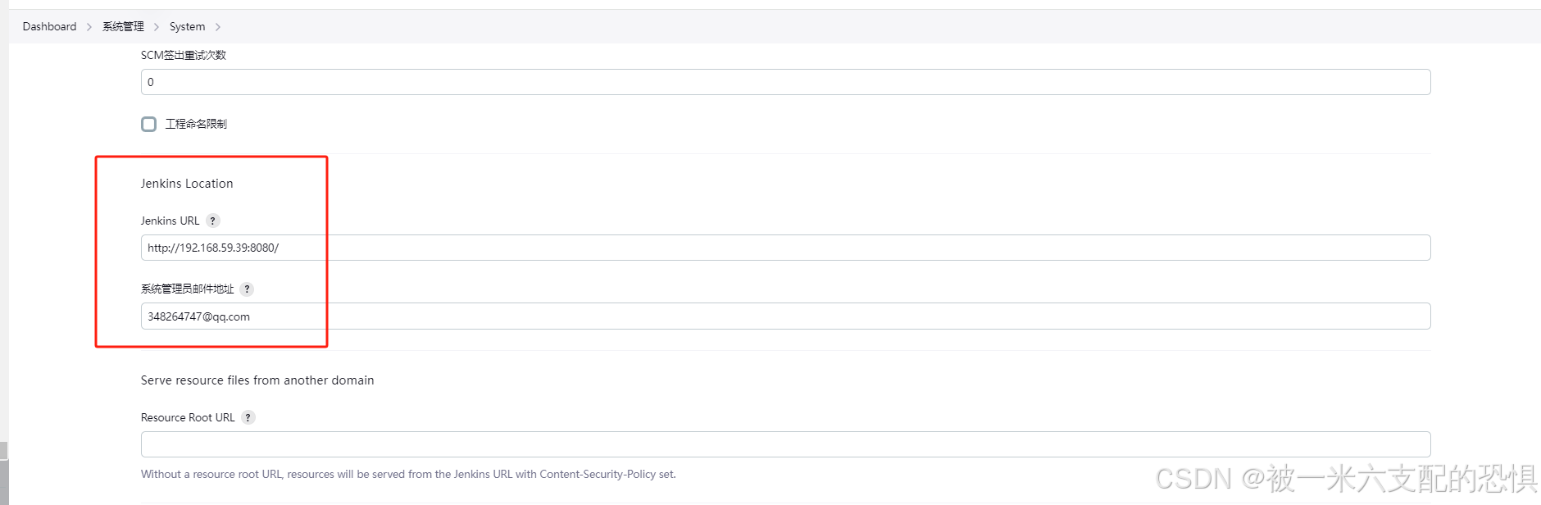Click the SCM签出重试次数 label

[x=184, y=55]
